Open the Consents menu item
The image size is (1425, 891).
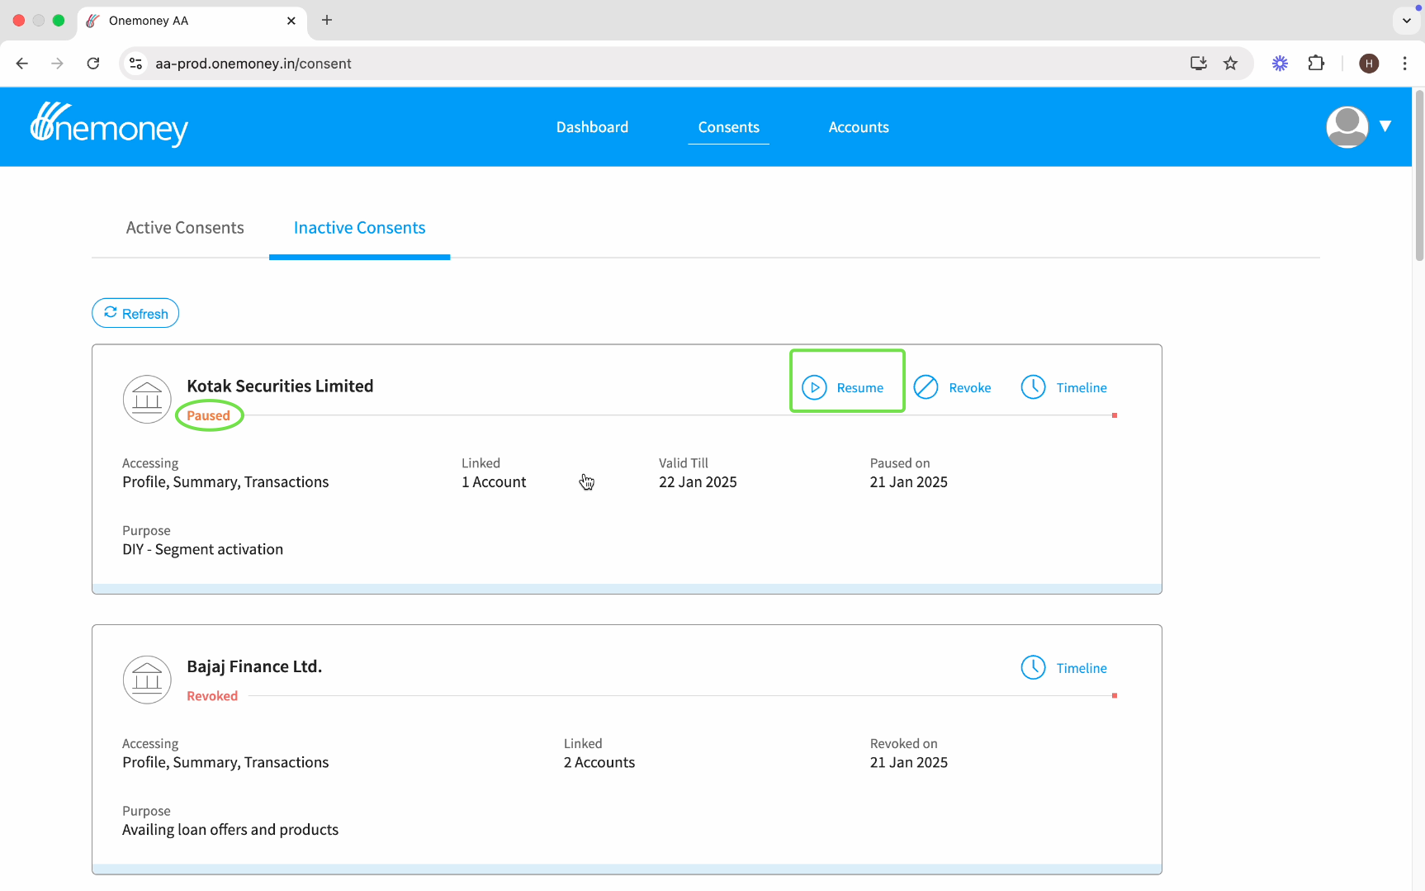tap(728, 127)
